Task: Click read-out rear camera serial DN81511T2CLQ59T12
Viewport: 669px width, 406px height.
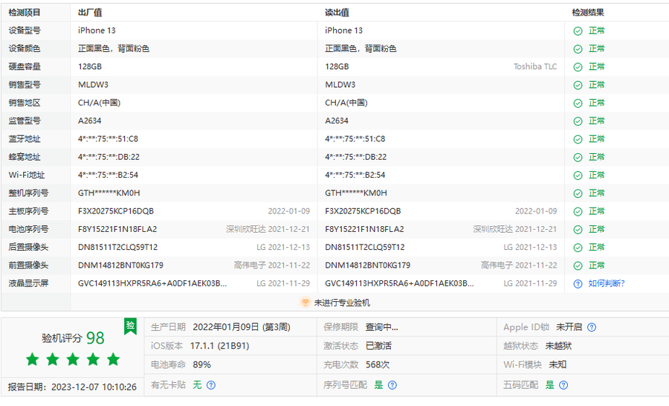Action: pyautogui.click(x=365, y=247)
